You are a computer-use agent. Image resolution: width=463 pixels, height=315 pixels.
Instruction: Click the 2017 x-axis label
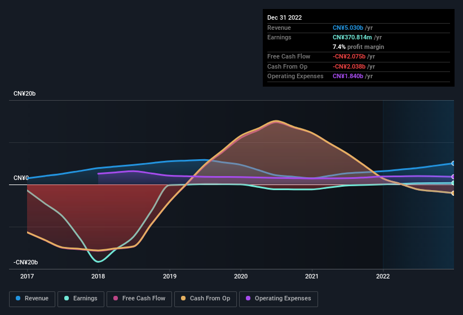pyautogui.click(x=27, y=276)
